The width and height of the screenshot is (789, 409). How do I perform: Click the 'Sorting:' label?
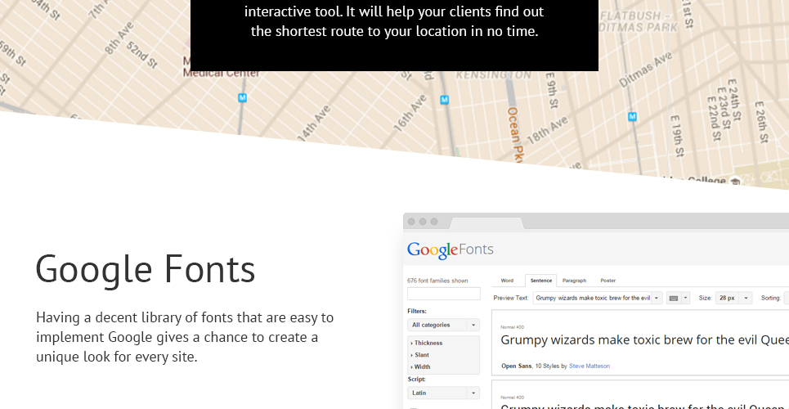pos(770,299)
